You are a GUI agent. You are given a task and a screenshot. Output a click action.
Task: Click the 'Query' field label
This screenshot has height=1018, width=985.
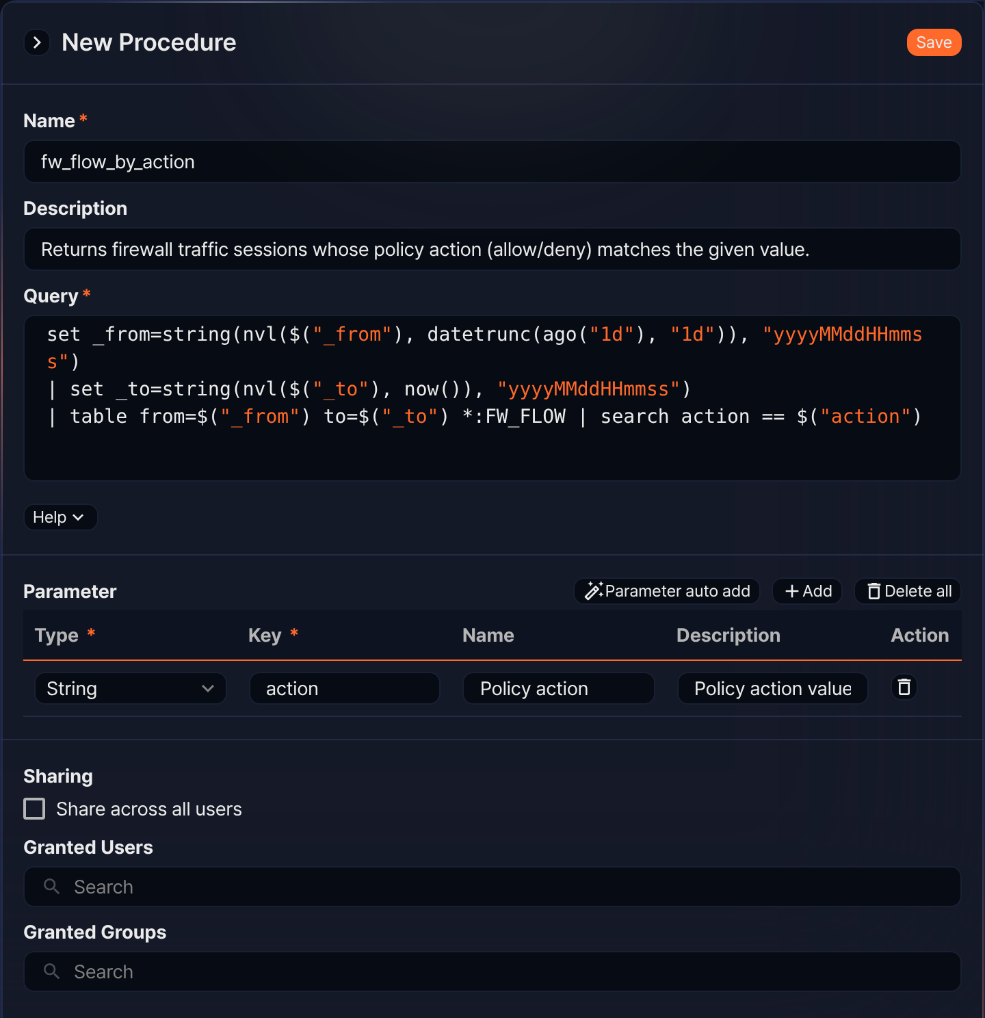[x=51, y=296]
